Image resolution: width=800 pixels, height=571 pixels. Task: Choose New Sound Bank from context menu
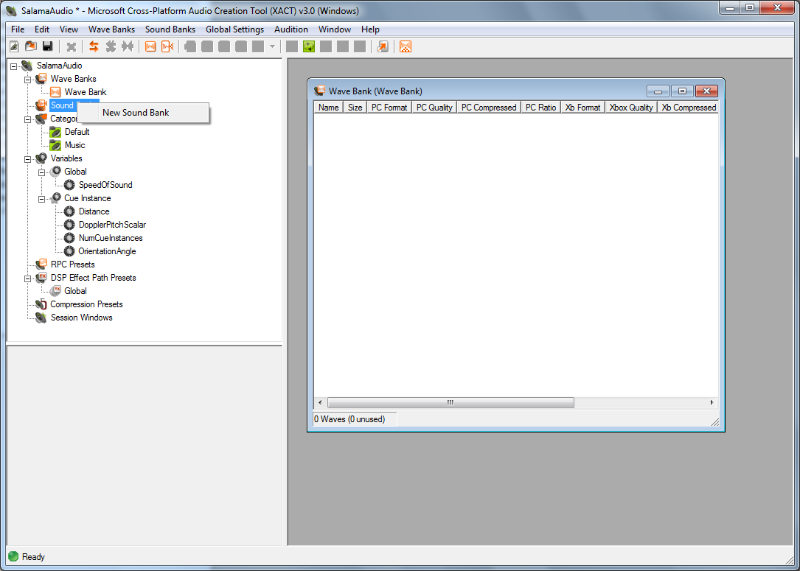pyautogui.click(x=143, y=113)
